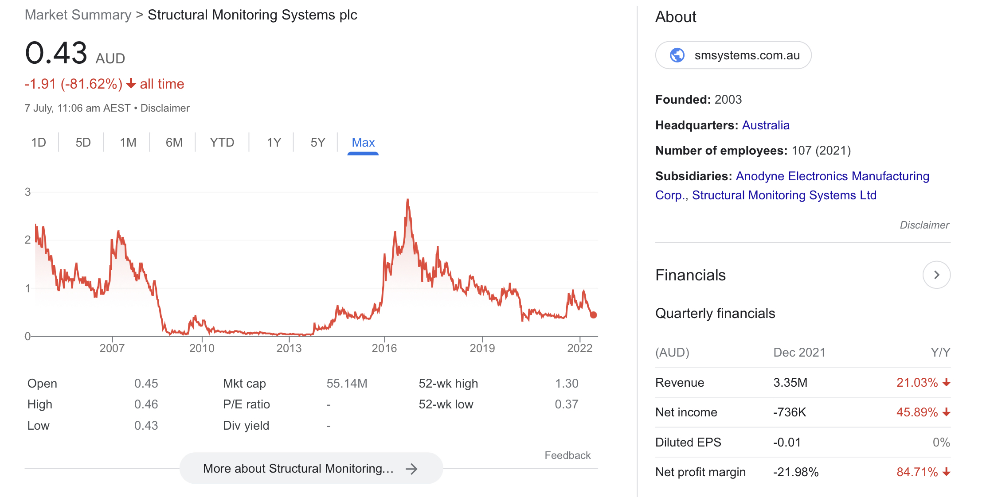The width and height of the screenshot is (986, 497).
Task: Click the Diluted EPS value -0.01
Action: point(787,443)
